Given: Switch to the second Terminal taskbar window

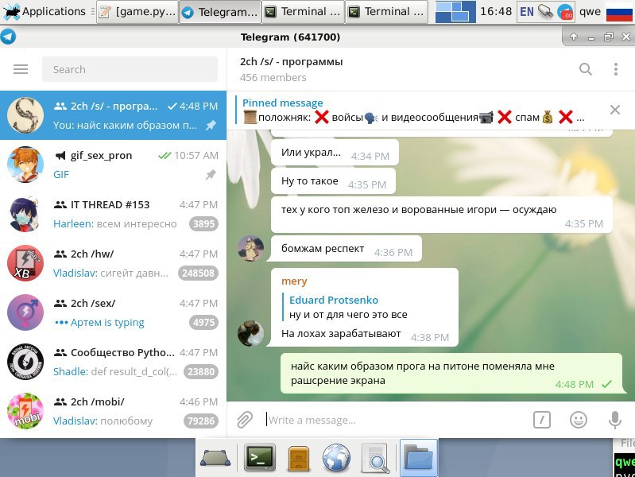Looking at the screenshot, I should coord(387,12).
